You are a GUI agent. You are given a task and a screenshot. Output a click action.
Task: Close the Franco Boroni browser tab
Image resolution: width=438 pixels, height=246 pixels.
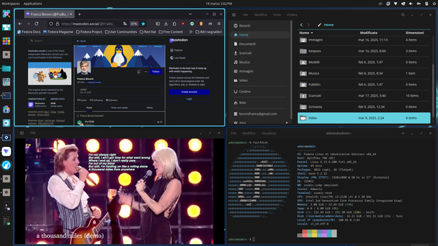click(x=71, y=14)
